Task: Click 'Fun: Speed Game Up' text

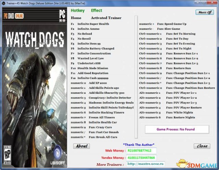Action: 172,24
